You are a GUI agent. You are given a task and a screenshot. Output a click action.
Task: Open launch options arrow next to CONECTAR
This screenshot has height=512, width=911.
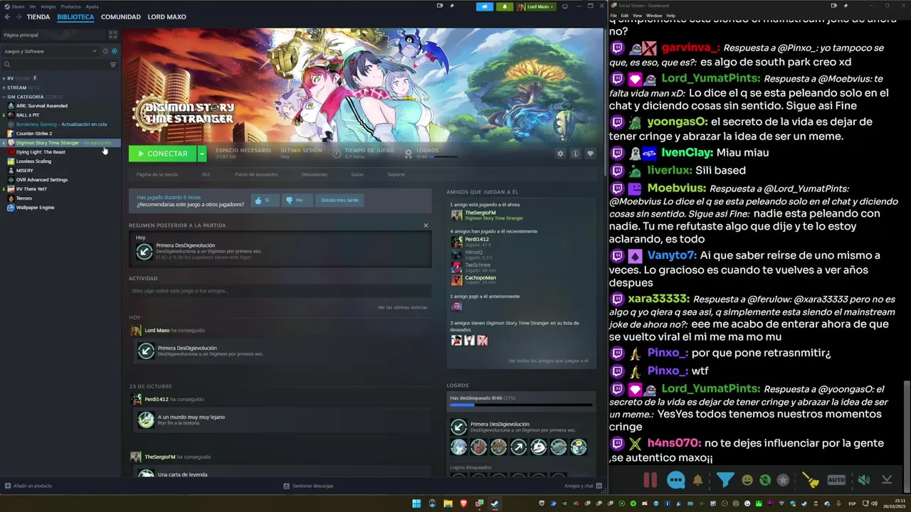click(202, 154)
